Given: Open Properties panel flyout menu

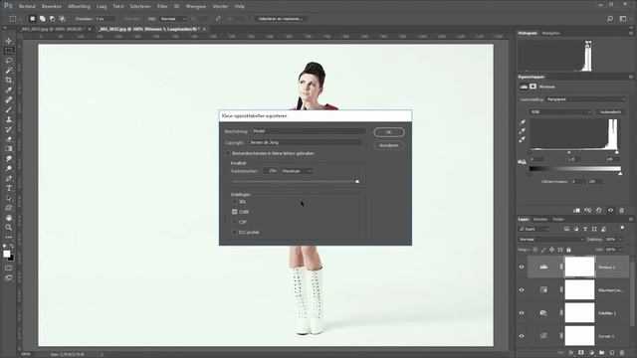Looking at the screenshot, I should pos(630,77).
